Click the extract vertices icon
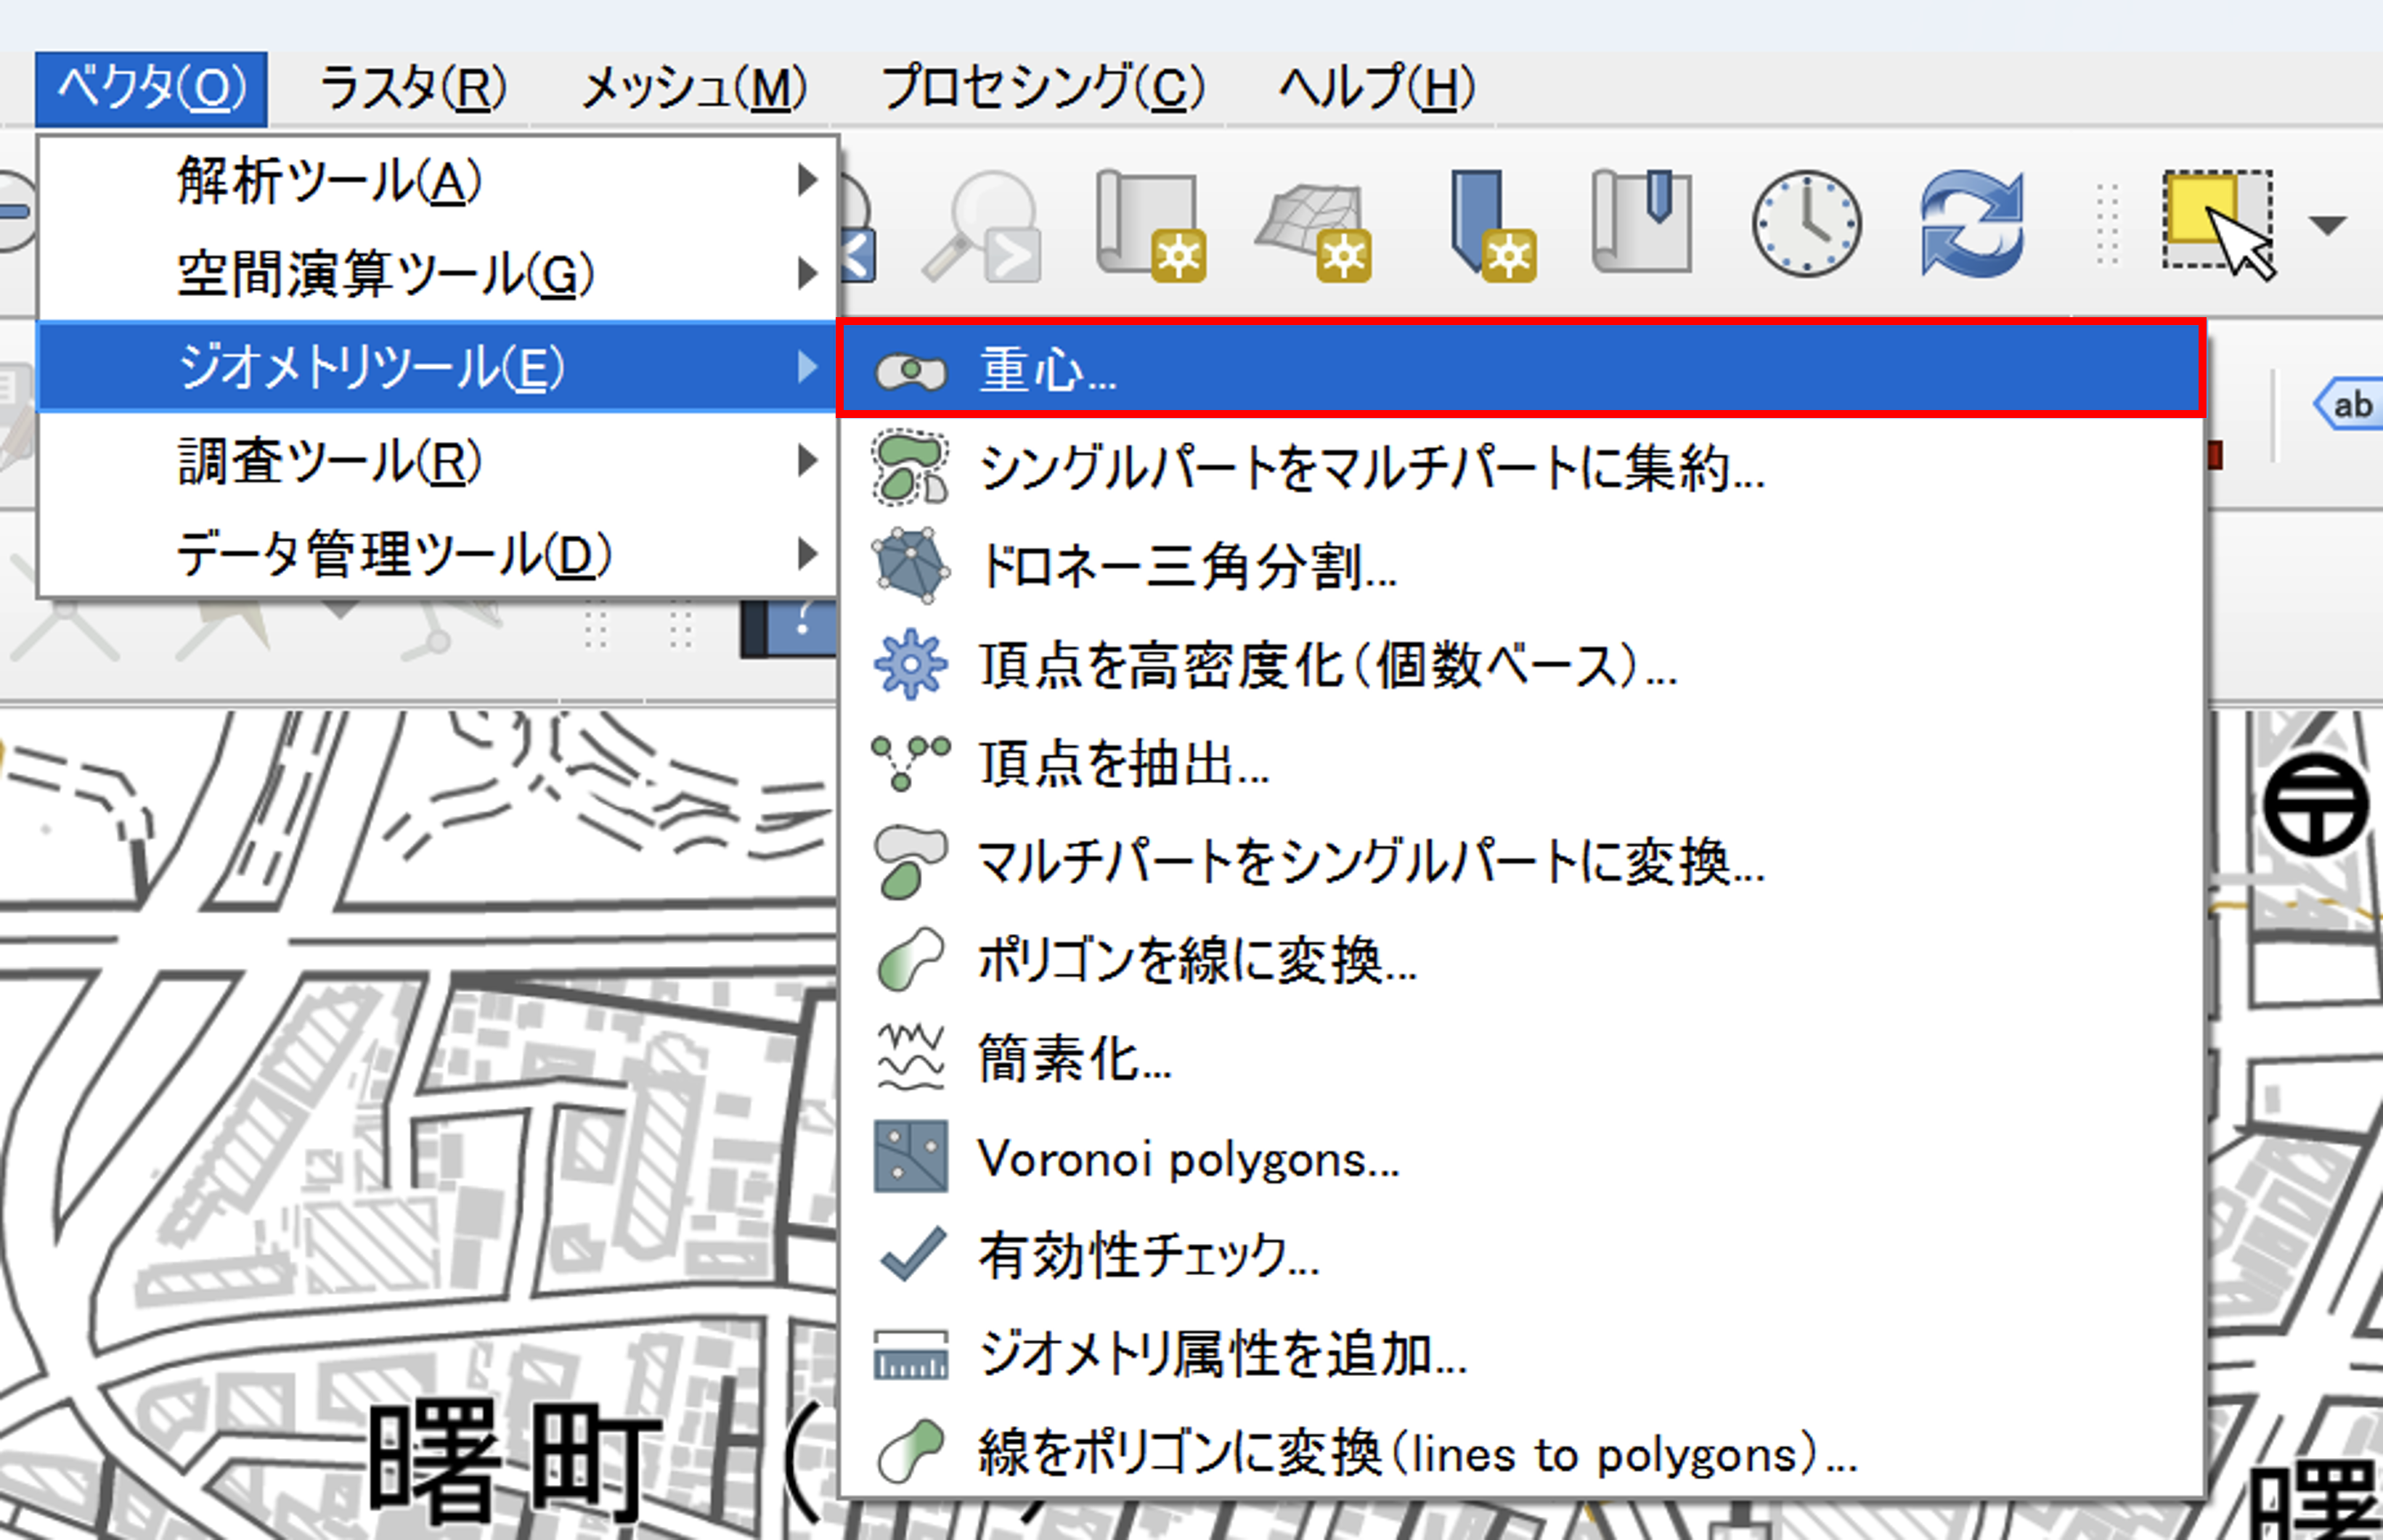The height and width of the screenshot is (1540, 2383). (x=911, y=763)
